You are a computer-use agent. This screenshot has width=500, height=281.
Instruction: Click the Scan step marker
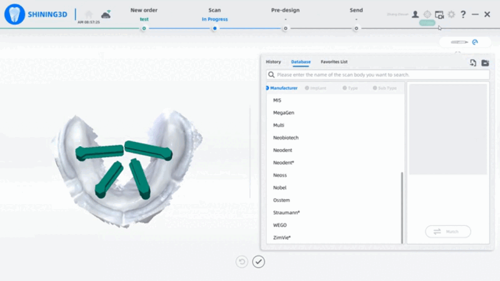pos(214,28)
